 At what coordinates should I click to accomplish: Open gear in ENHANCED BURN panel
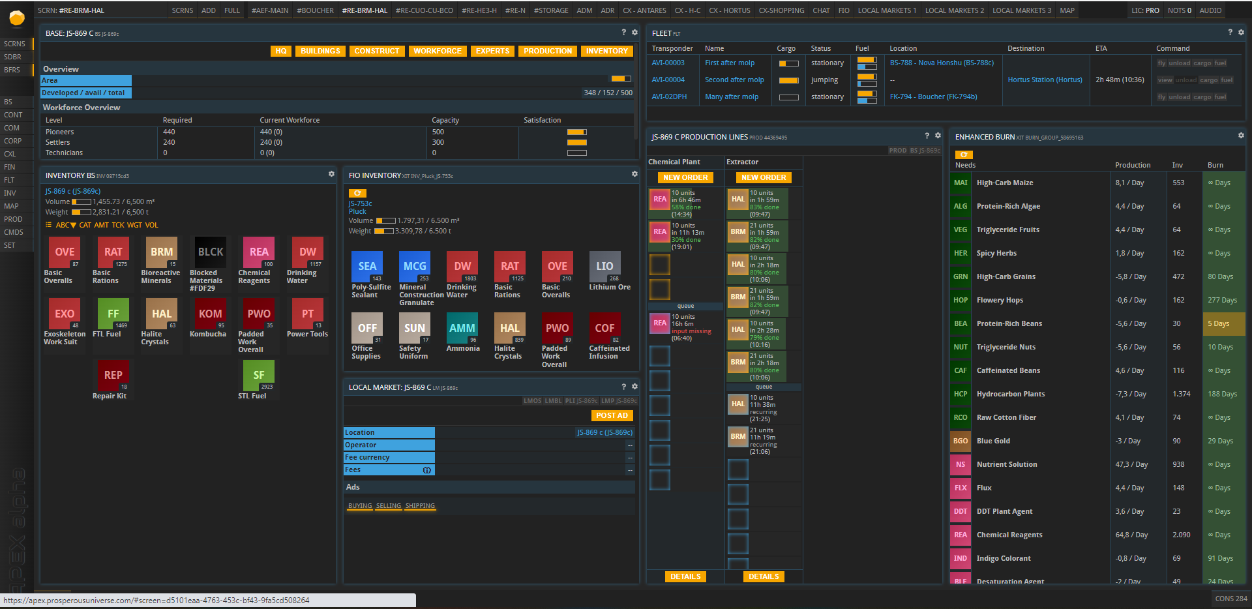tap(1241, 136)
